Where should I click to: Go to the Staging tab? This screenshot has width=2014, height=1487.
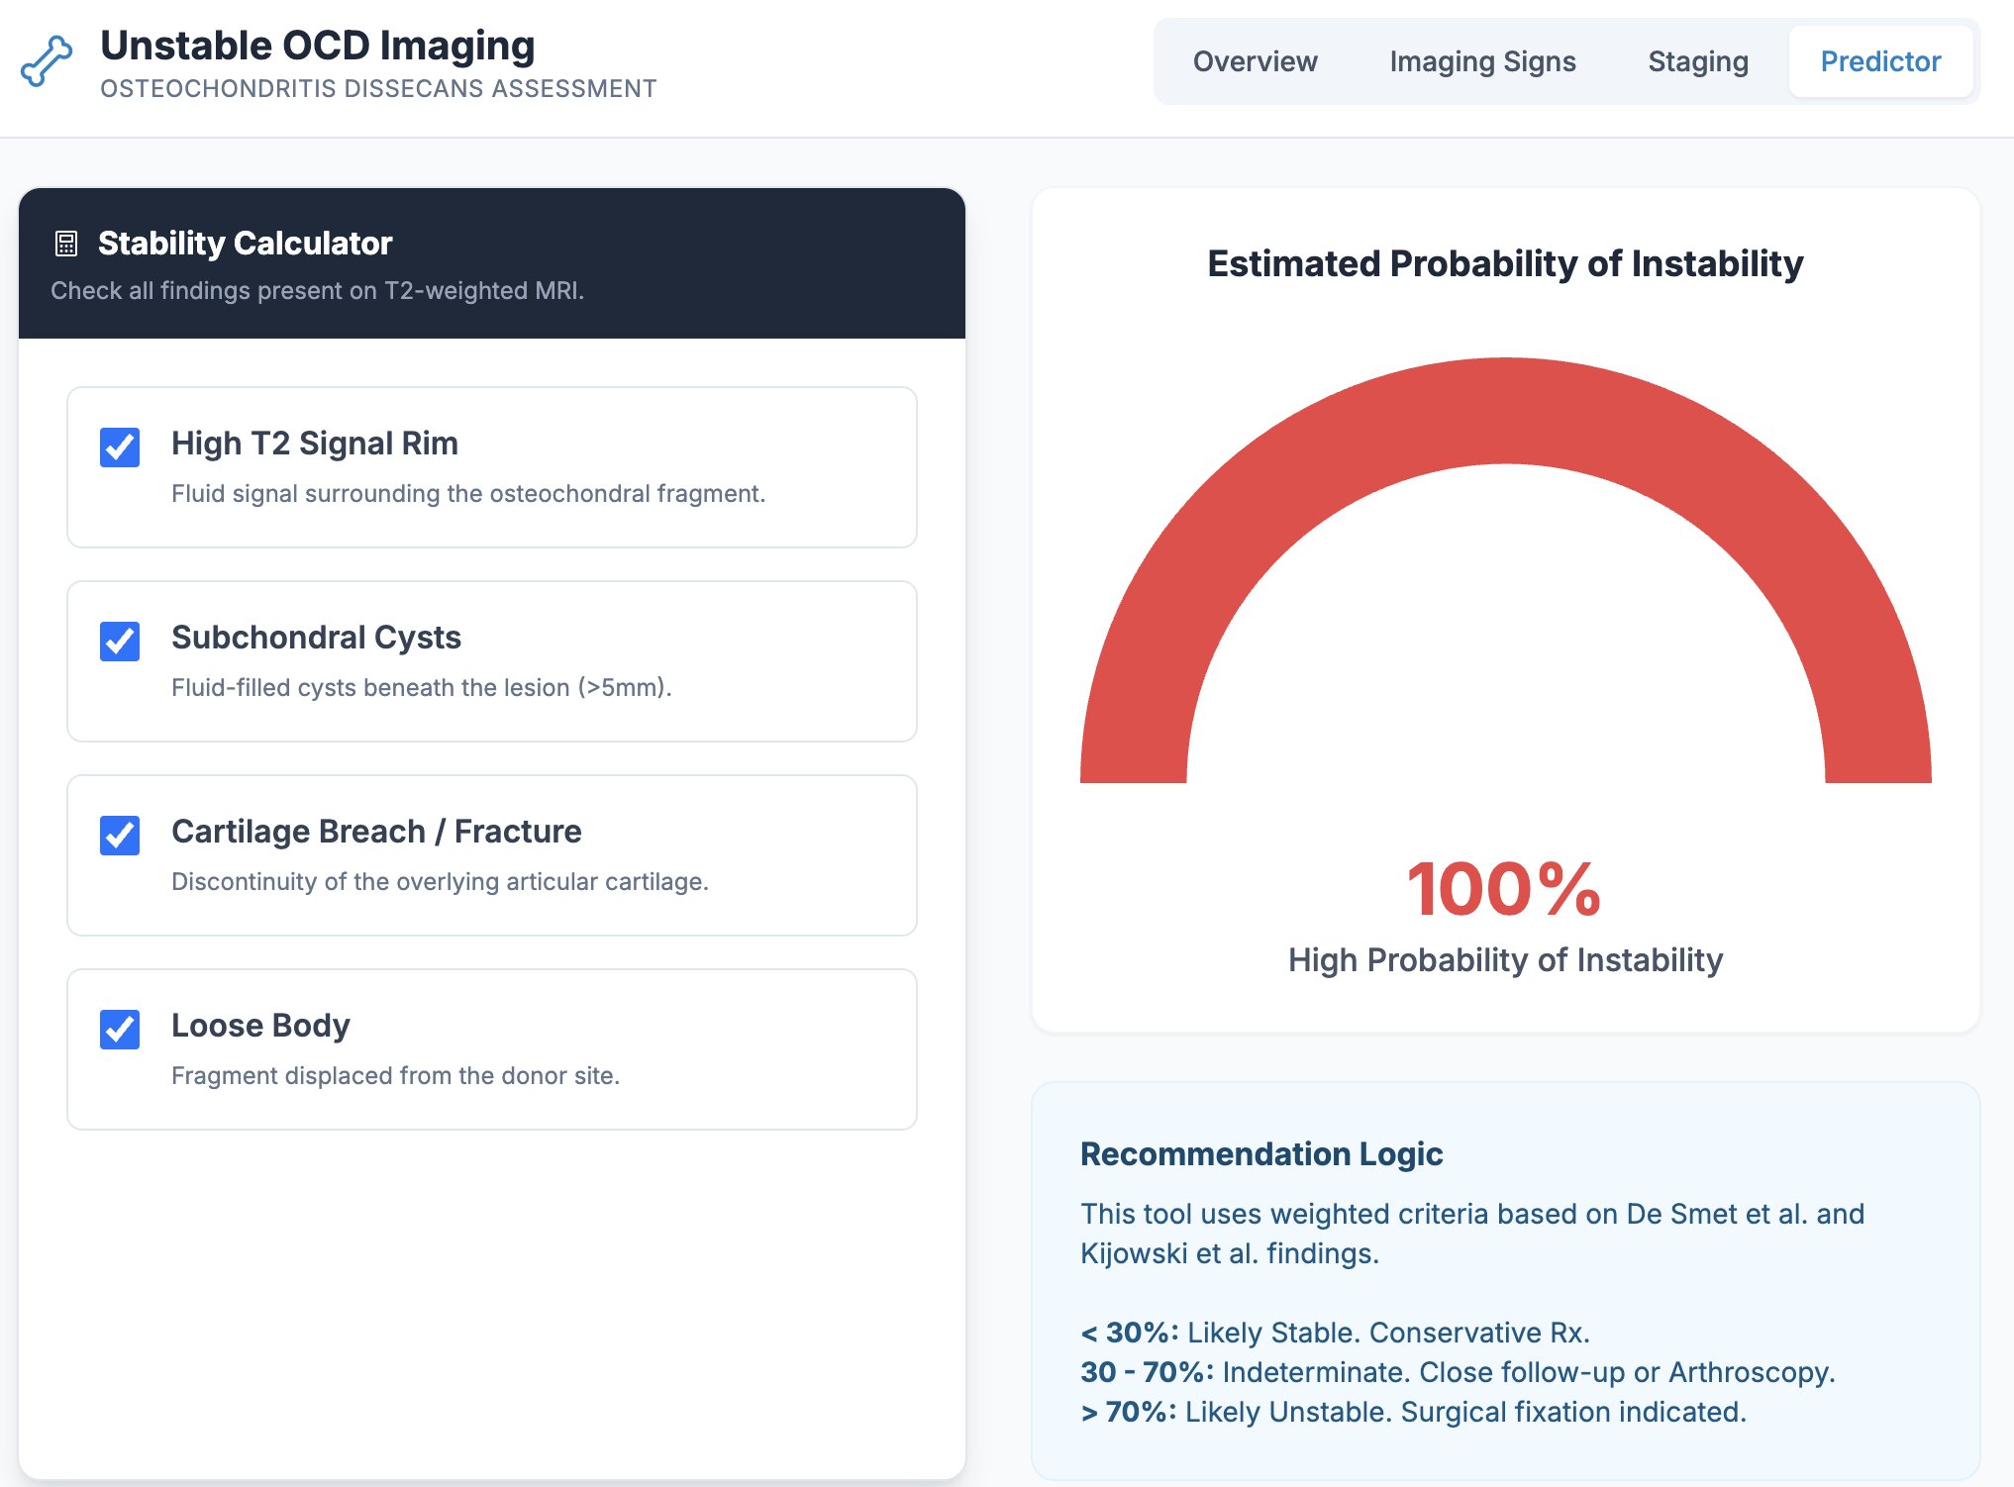click(x=1697, y=61)
